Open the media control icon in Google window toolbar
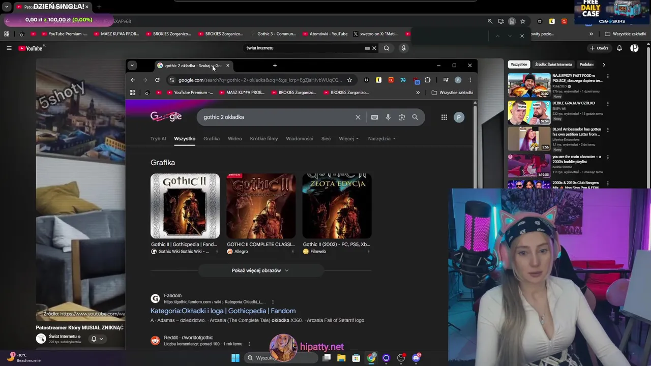The height and width of the screenshot is (366, 651). pyautogui.click(x=446, y=80)
